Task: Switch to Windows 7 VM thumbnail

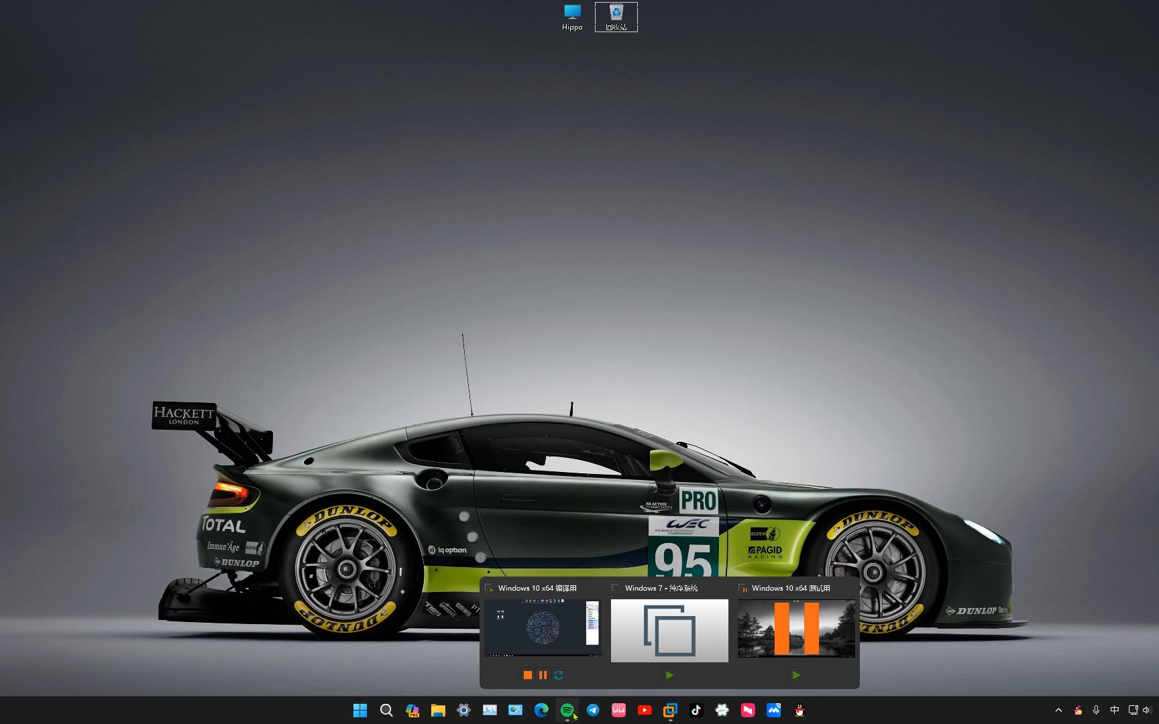Action: 669,631
